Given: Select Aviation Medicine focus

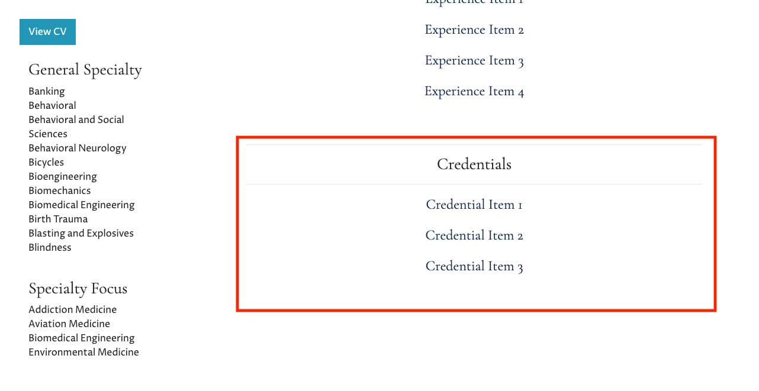Looking at the screenshot, I should click(69, 324).
